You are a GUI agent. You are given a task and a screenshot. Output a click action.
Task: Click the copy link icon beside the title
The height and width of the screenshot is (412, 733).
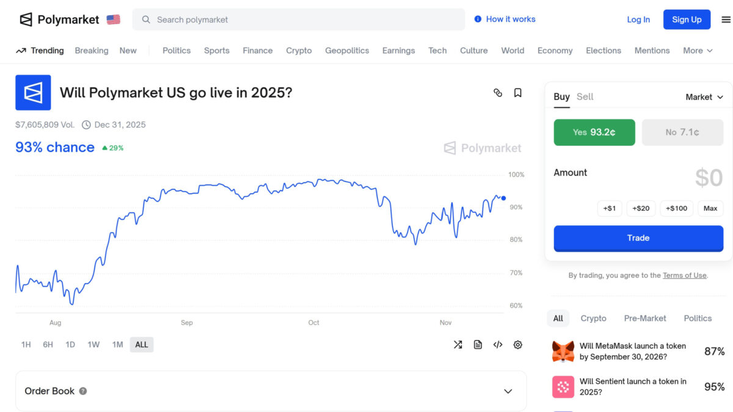[x=498, y=93]
